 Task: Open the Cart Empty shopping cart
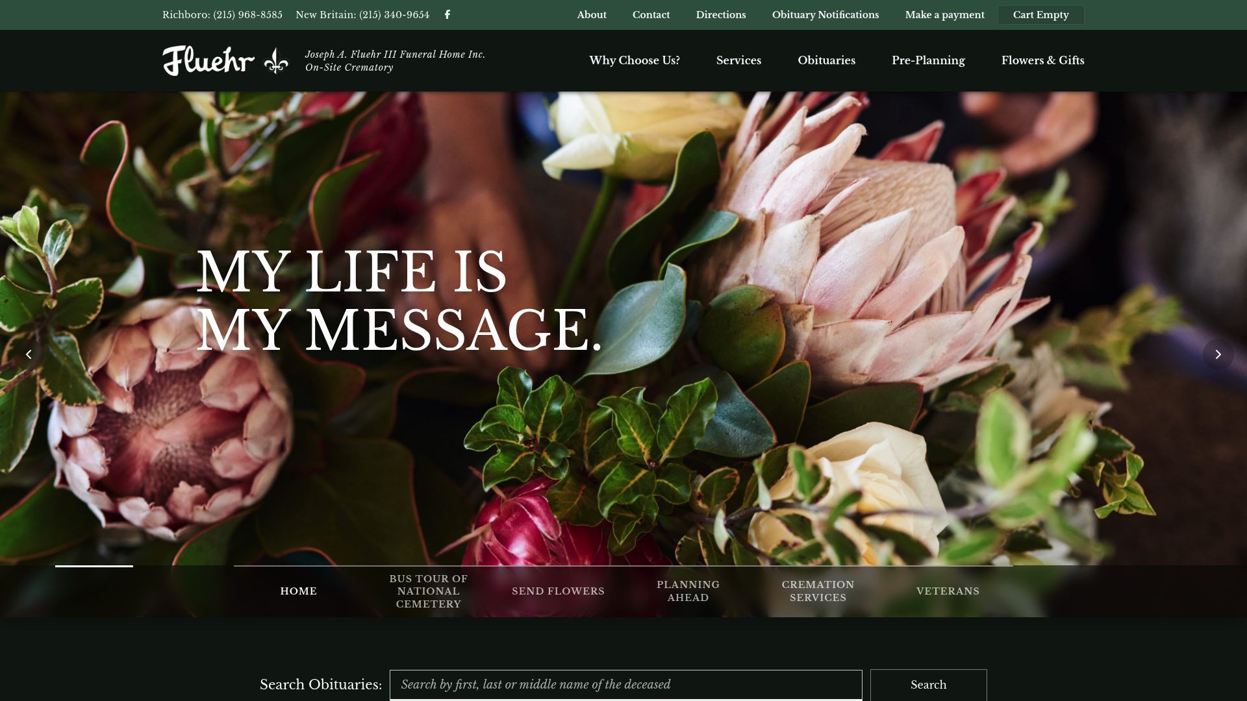pos(1040,14)
